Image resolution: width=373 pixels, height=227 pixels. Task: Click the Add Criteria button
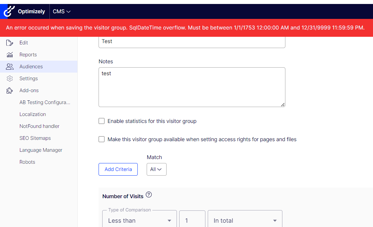click(x=118, y=169)
